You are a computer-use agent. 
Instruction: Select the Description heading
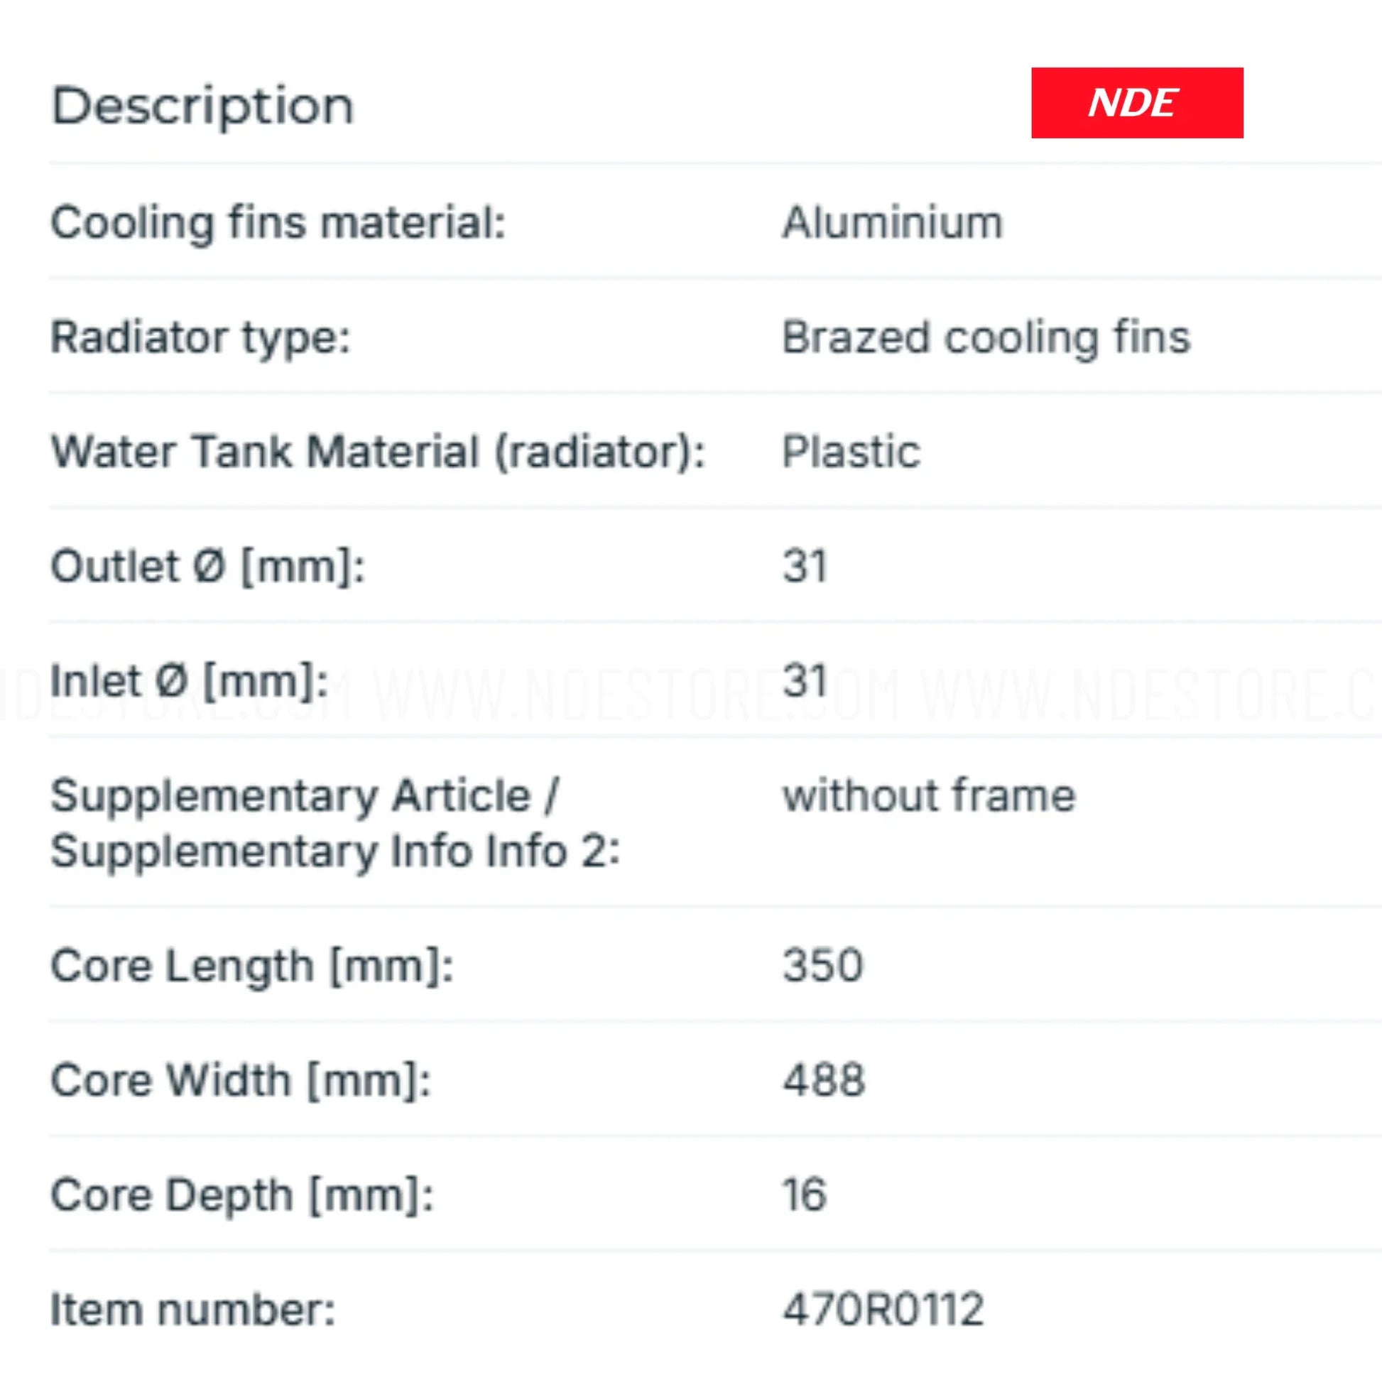click(x=203, y=107)
